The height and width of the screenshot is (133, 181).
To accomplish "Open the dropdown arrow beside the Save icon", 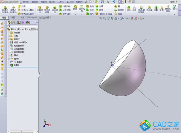I will point(105,2).
